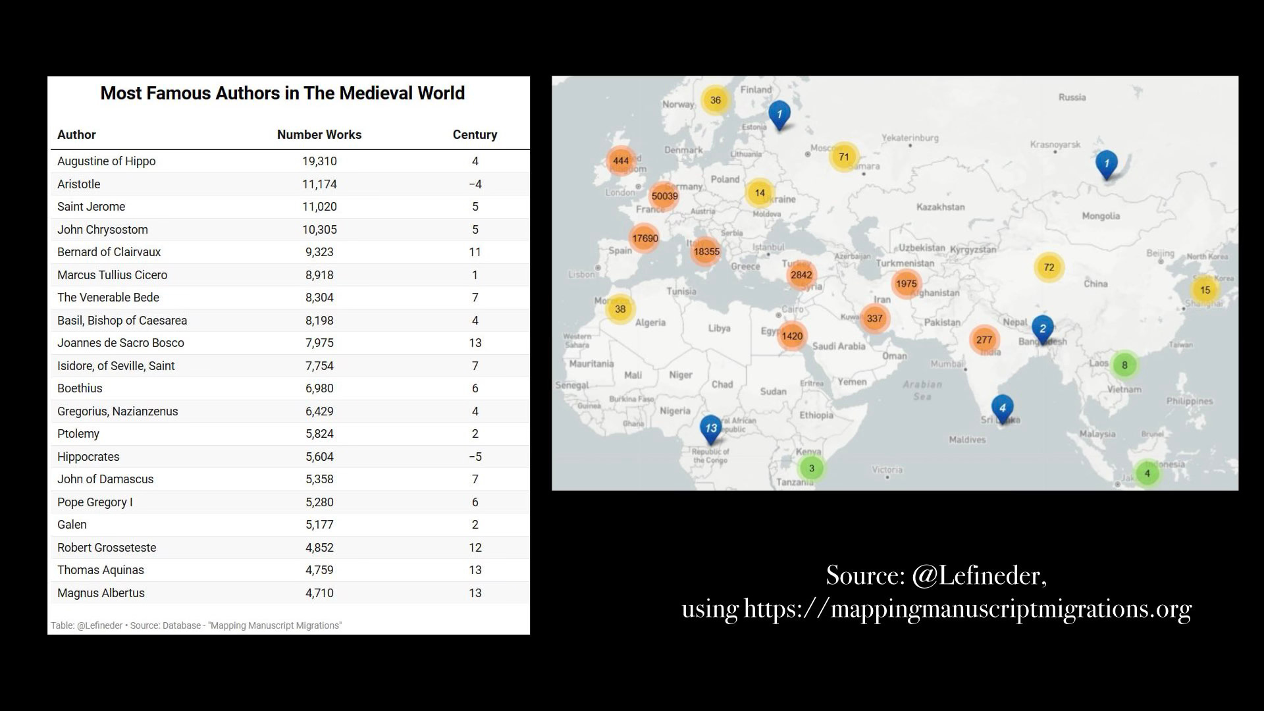Click the 1975 cluster marker near Afghanistan
1264x711 pixels.
point(906,284)
